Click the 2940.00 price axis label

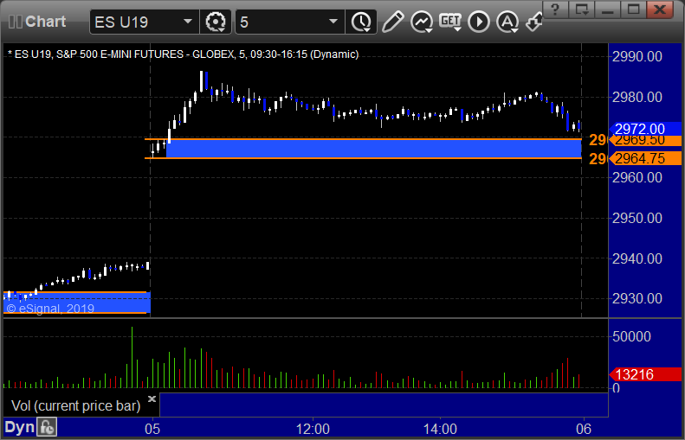[637, 258]
